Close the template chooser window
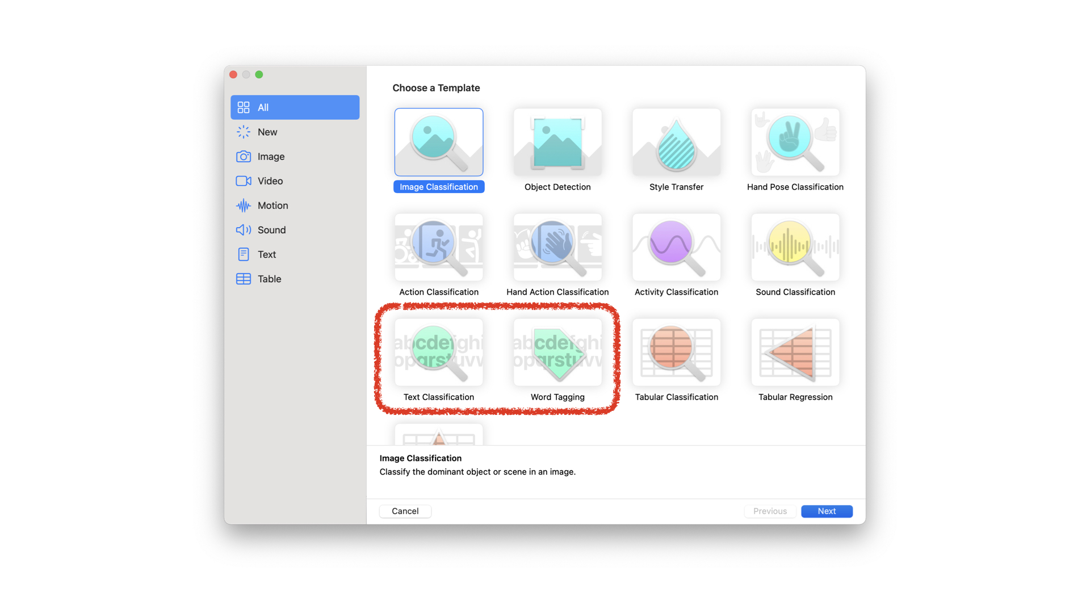The width and height of the screenshot is (1090, 613). point(233,74)
